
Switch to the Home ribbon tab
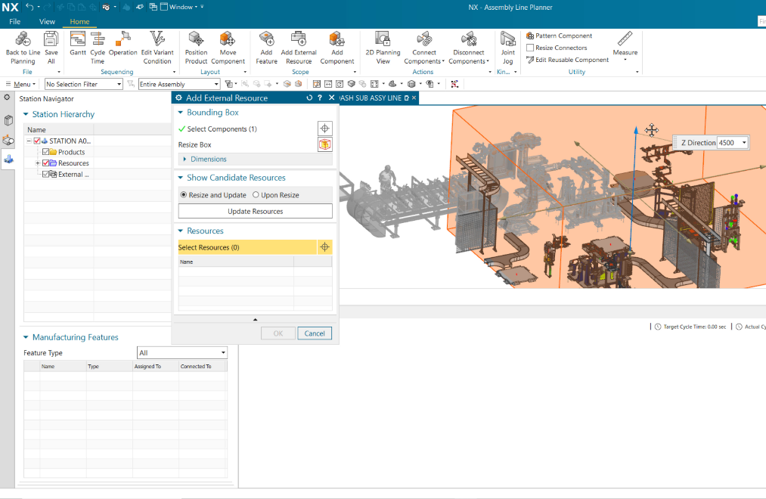79,21
